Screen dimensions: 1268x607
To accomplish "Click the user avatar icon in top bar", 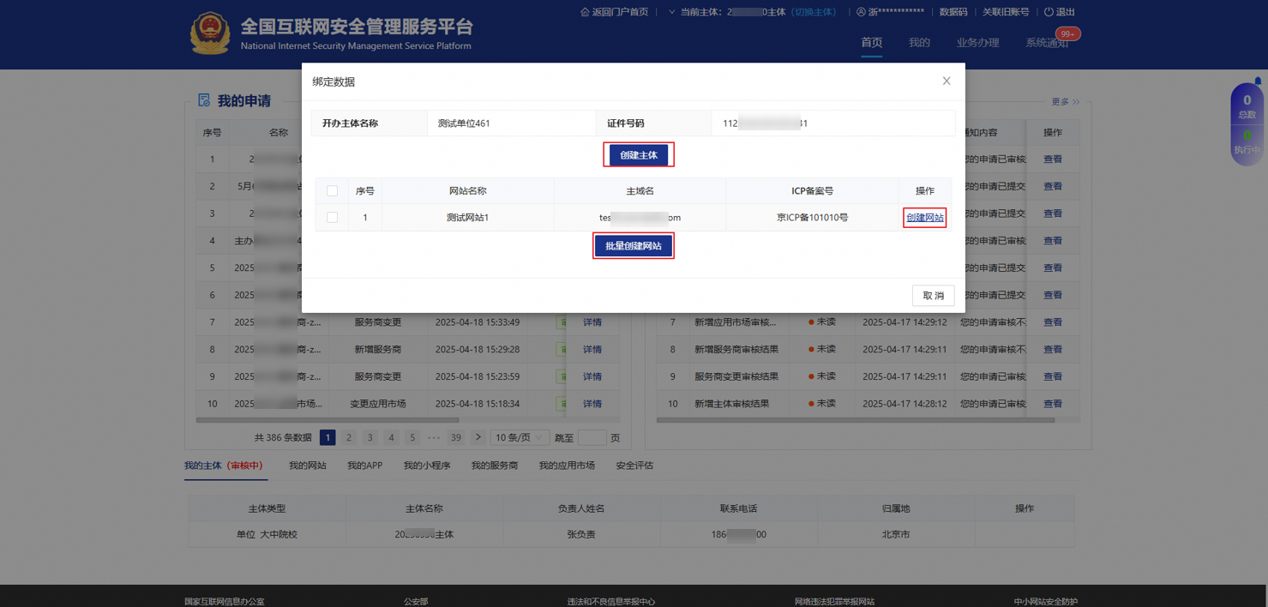I will tap(861, 12).
